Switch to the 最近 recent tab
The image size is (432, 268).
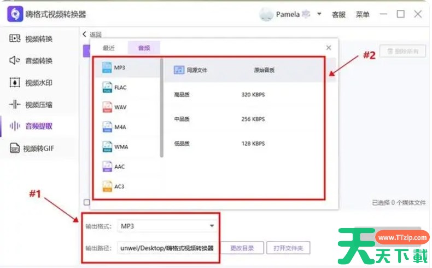point(109,48)
